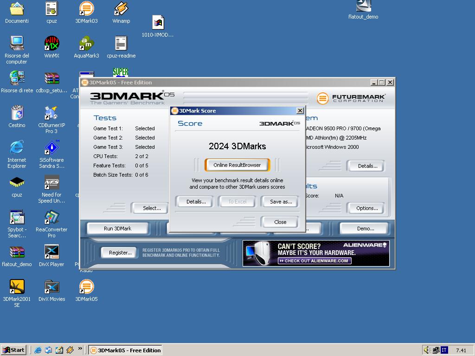Open the volume speaker tray icon
475x356 pixels.
click(x=427, y=350)
